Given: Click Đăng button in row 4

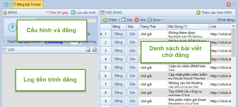Looking at the screenshot, I should point(119,59).
